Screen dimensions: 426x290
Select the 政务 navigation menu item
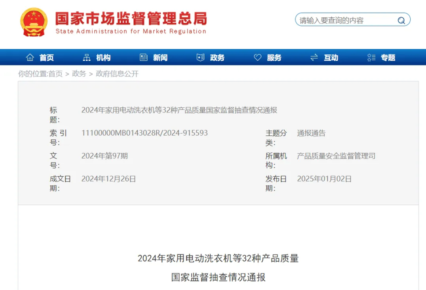pyautogui.click(x=217, y=58)
